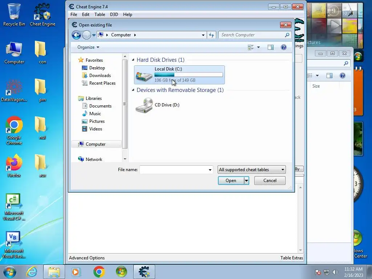
Task: Select the 'aux' folder on the desktop
Action: coord(43,166)
